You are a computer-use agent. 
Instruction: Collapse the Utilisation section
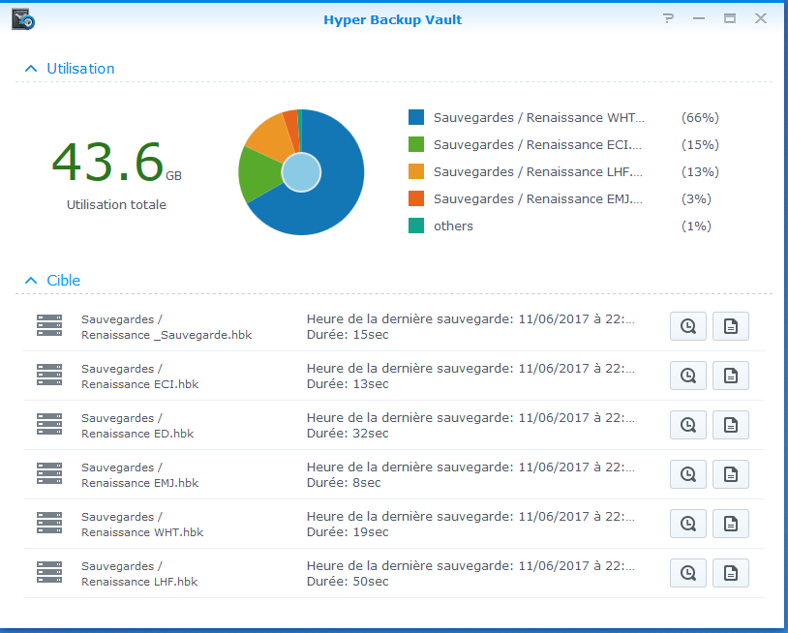(x=31, y=69)
